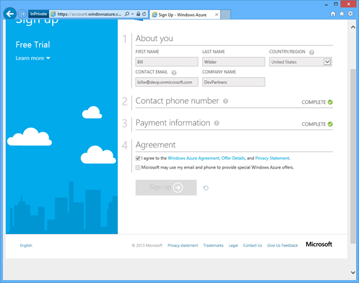Click the First Name input field
Viewport: 359px width, 283px height.
point(166,61)
